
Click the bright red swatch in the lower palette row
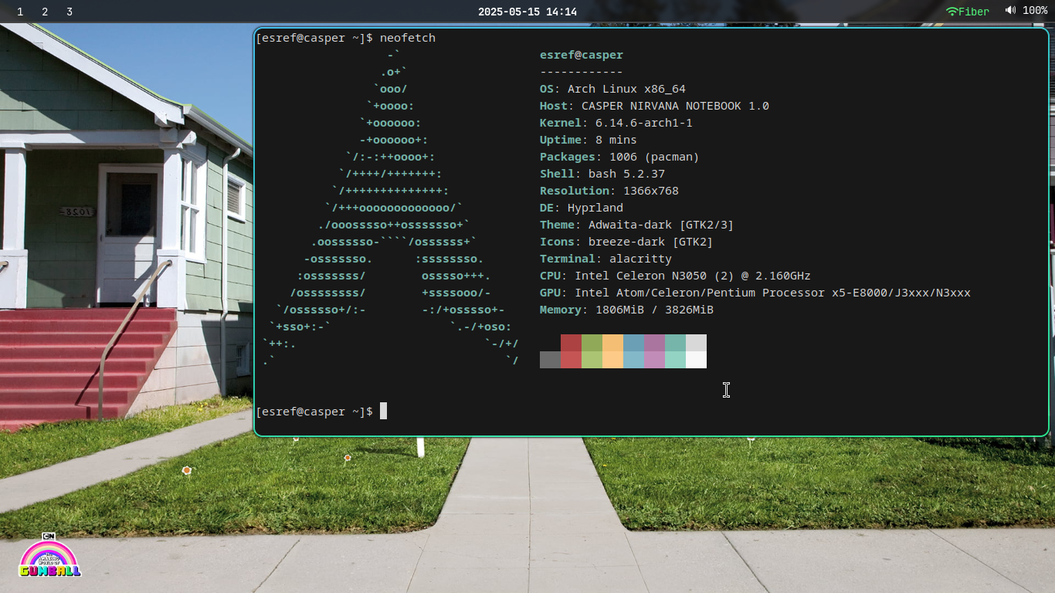(571, 360)
